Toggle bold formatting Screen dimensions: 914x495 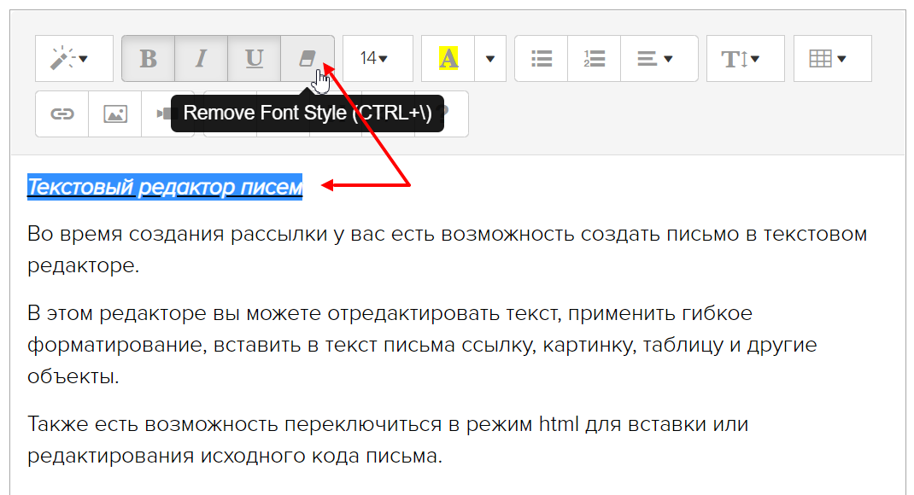[149, 59]
